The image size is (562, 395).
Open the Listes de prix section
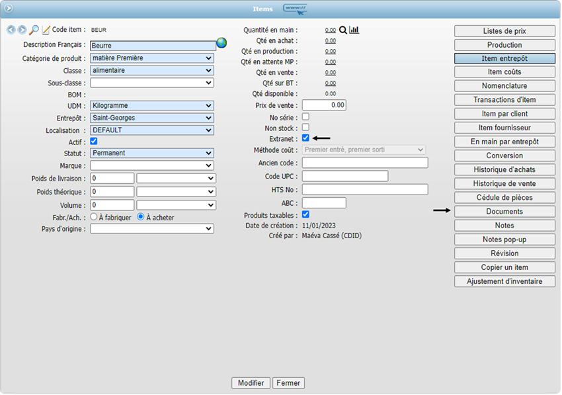click(504, 31)
